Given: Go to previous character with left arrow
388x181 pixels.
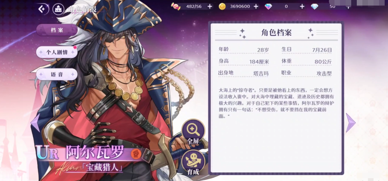Looking at the screenshot, I should point(35,123).
